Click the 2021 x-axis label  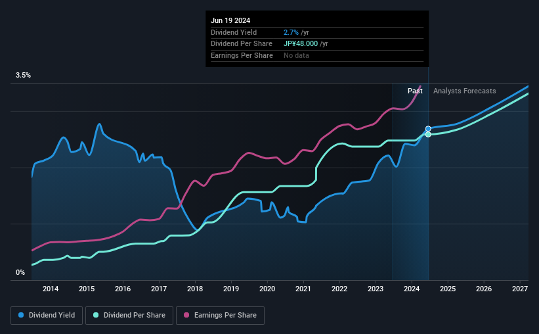pyautogui.click(x=303, y=289)
